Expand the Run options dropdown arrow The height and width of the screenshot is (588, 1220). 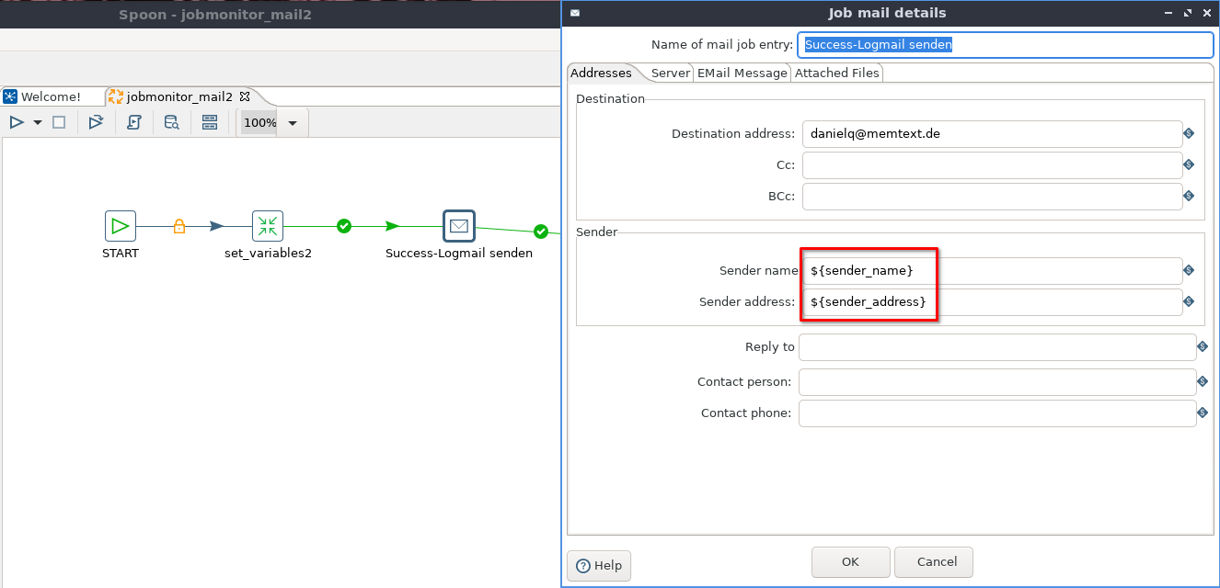[38, 122]
